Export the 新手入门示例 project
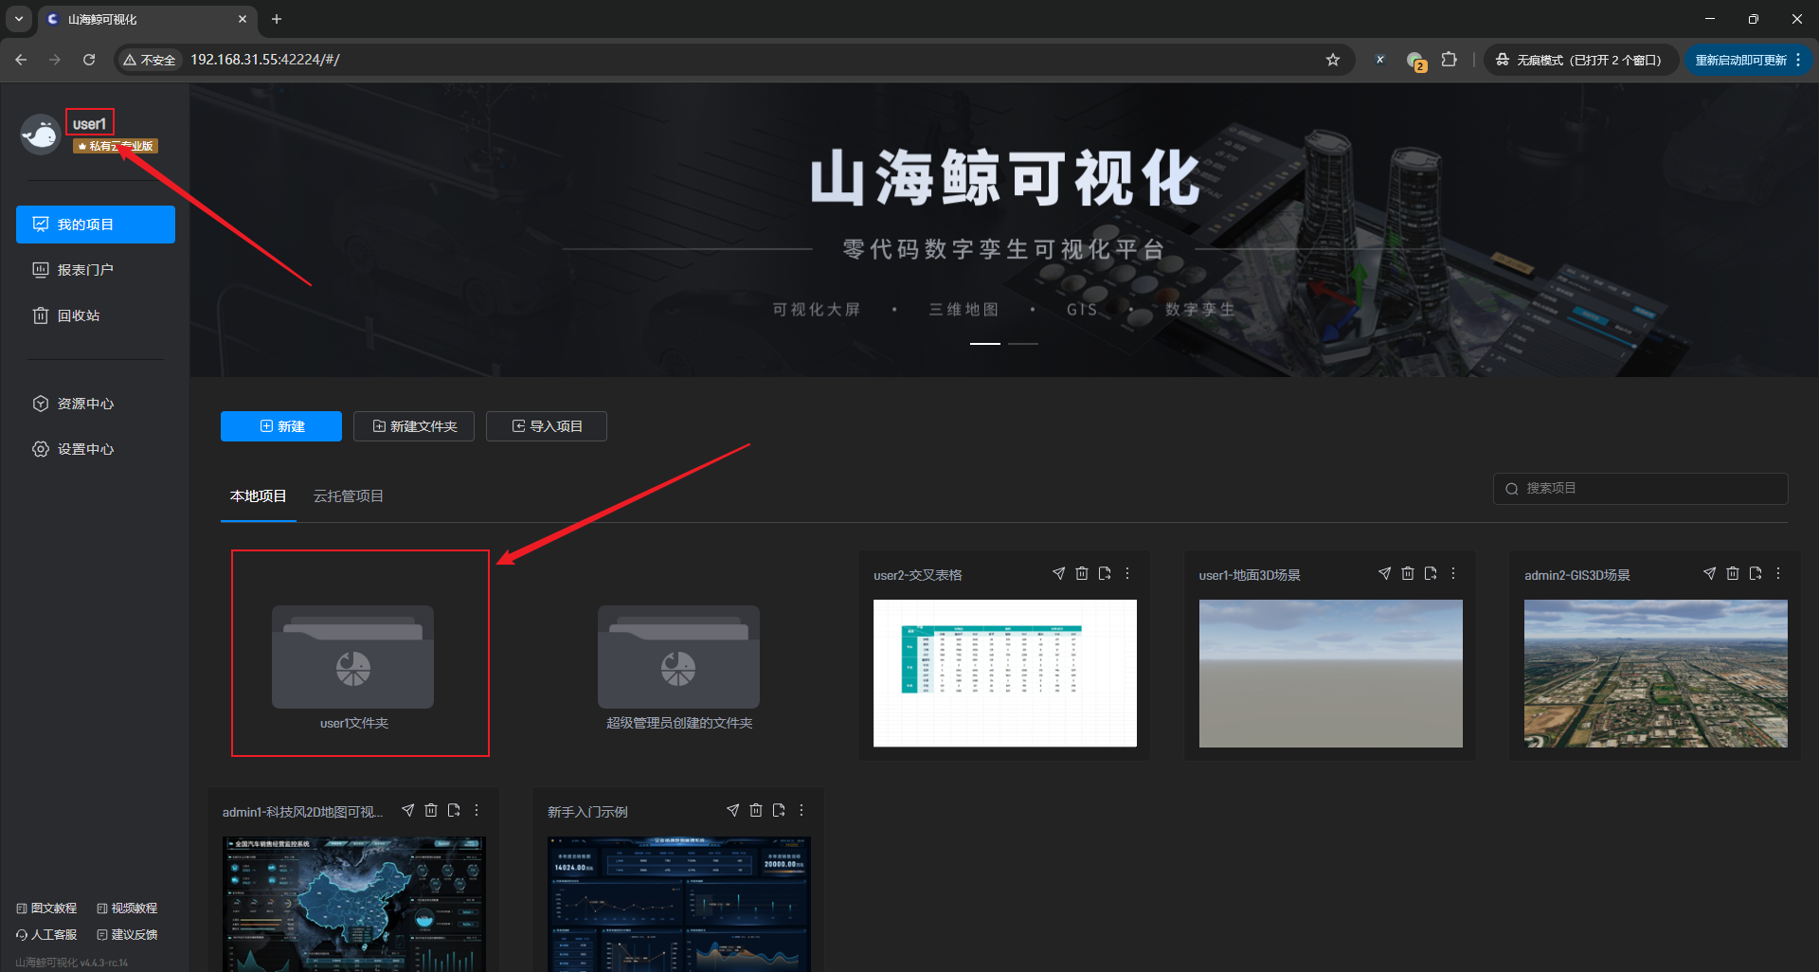This screenshot has height=972, width=1819. [779, 811]
